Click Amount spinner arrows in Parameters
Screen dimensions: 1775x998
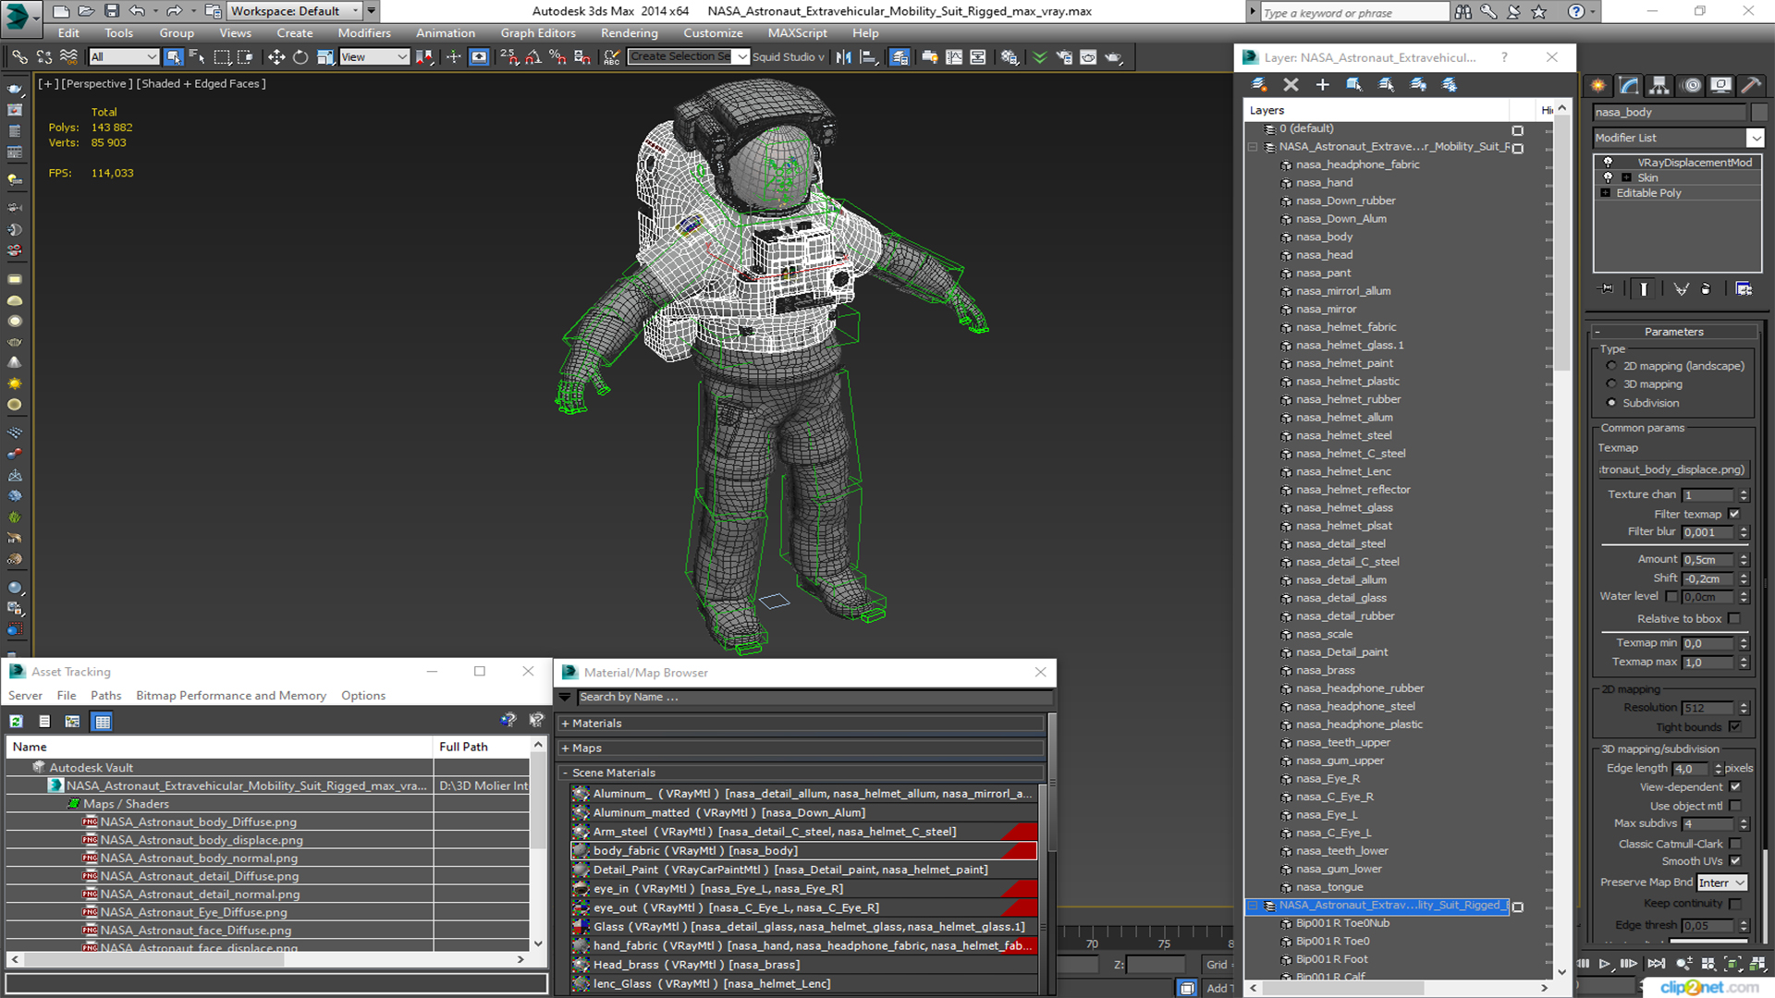tap(1744, 560)
